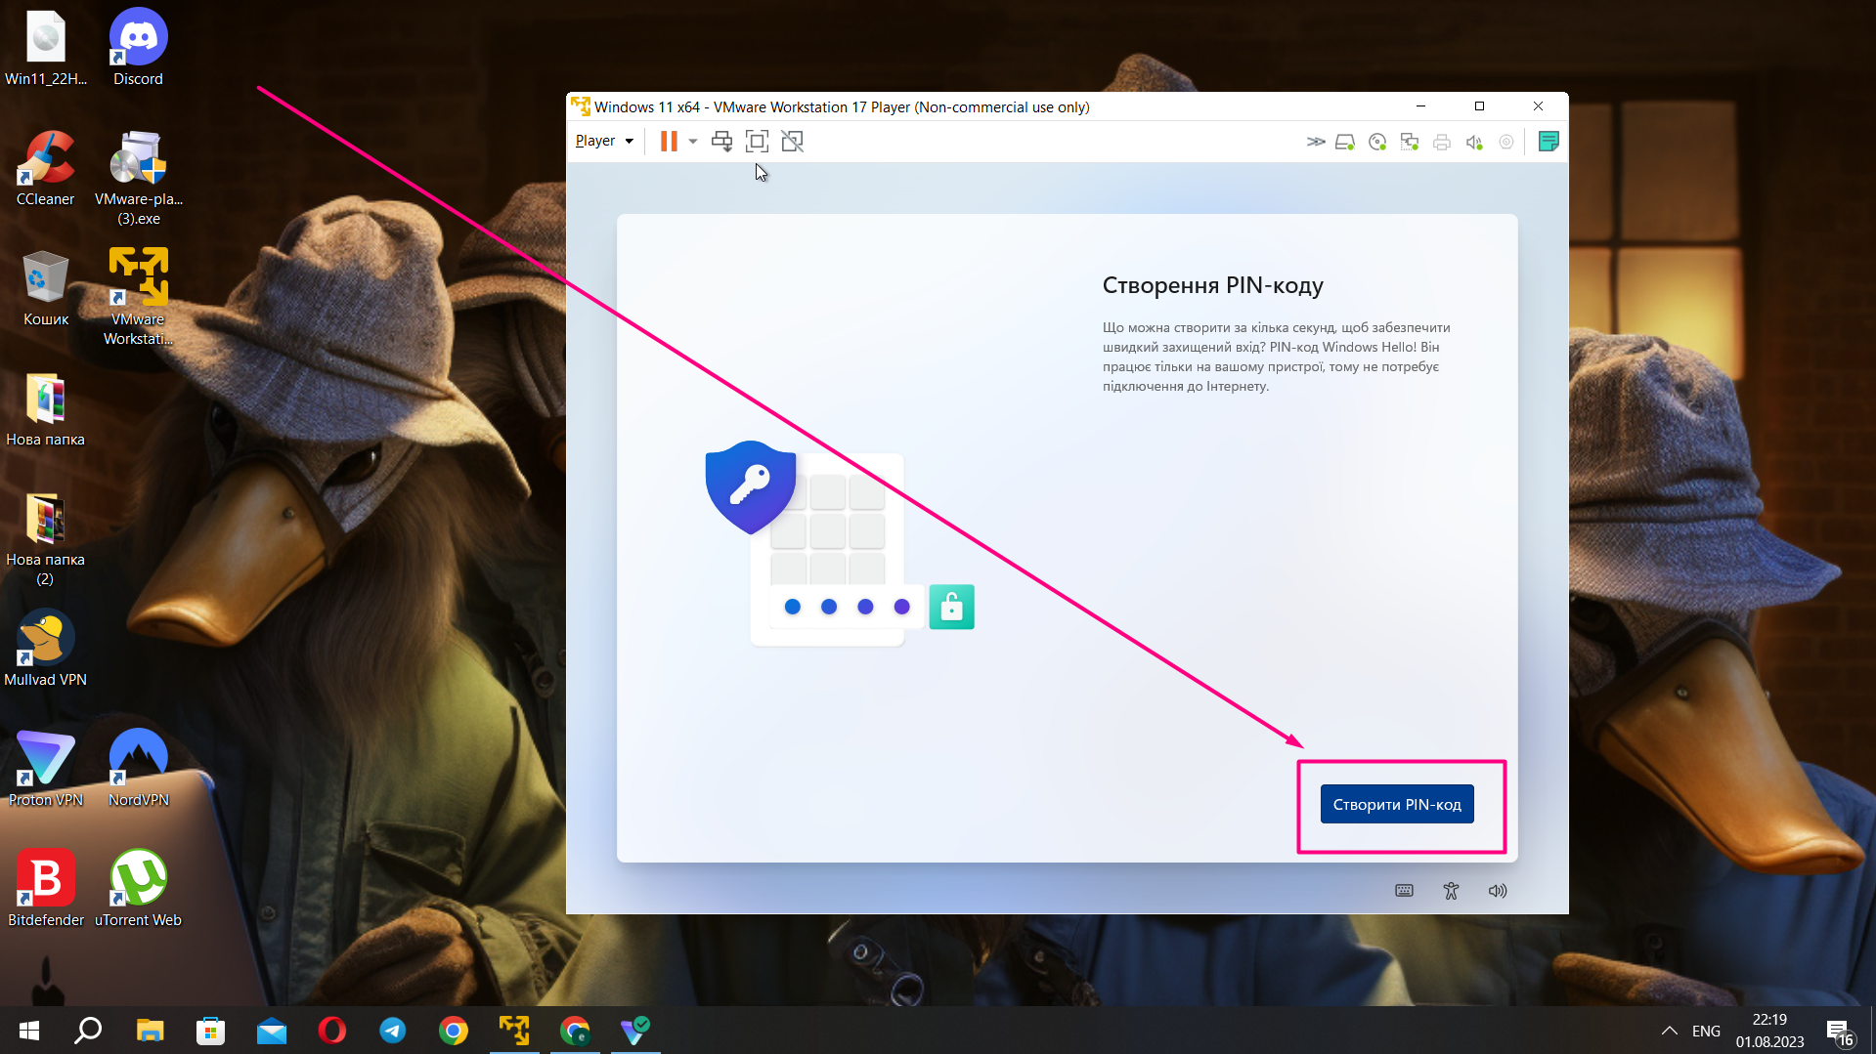The image size is (1876, 1054).
Task: Open the Discord desktop shortcut
Action: pos(138,47)
